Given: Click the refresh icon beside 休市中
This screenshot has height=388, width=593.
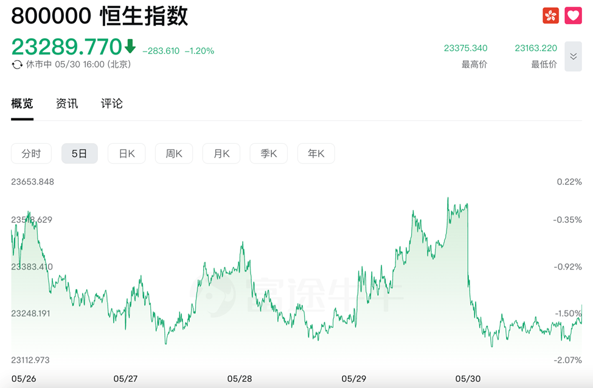Looking at the screenshot, I should click(x=17, y=64).
